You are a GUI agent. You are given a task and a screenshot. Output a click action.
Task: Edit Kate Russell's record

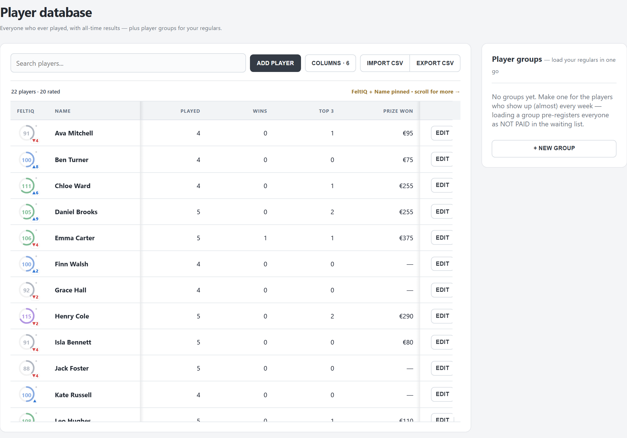tap(442, 394)
